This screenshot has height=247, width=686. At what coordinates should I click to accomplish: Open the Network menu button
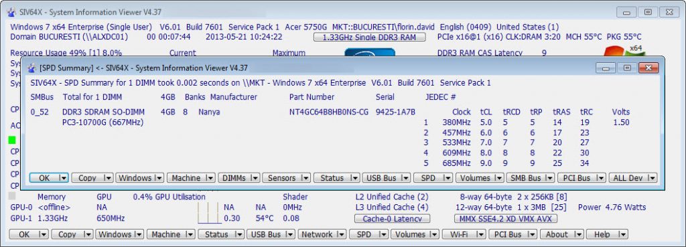[322, 234]
